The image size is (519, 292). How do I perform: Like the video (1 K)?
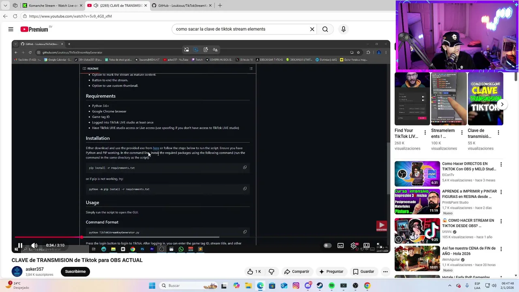pyautogui.click(x=254, y=272)
